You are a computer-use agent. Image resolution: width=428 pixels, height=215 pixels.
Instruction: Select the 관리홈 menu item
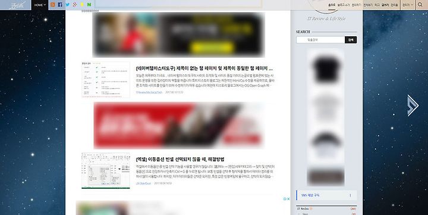[394, 5]
